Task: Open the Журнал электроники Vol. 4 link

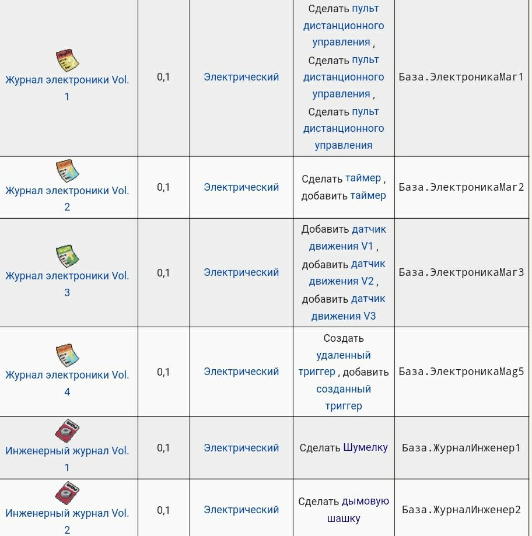Action: click(67, 375)
